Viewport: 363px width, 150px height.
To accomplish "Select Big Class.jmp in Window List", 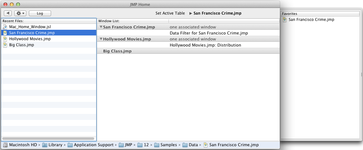I will click(x=117, y=51).
